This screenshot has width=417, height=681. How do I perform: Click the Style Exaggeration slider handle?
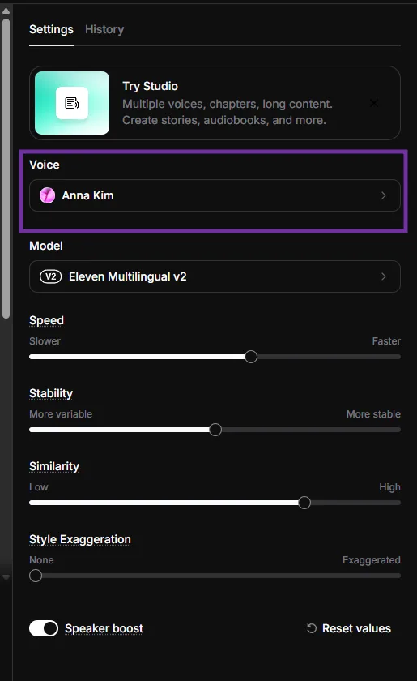36,576
